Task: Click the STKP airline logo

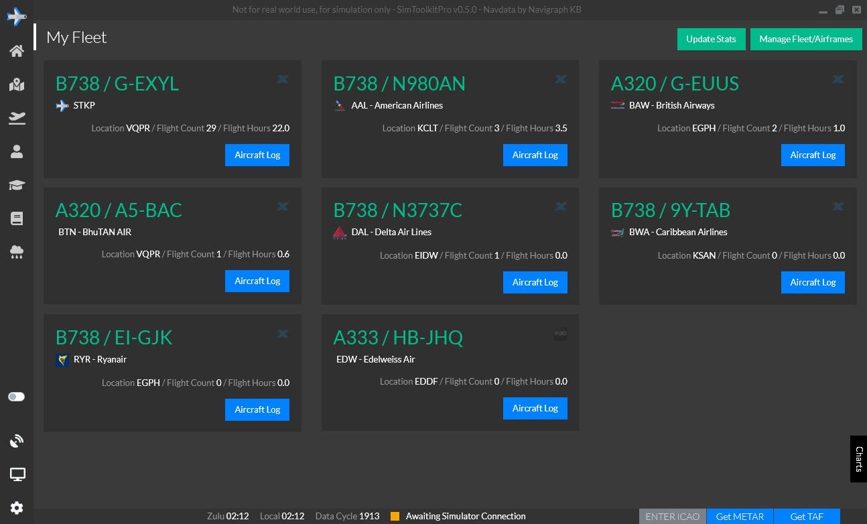Action: click(x=62, y=105)
